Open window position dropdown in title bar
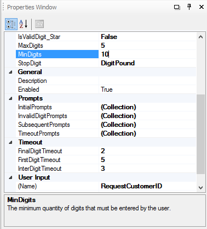The image size is (207, 229). click(177, 7)
